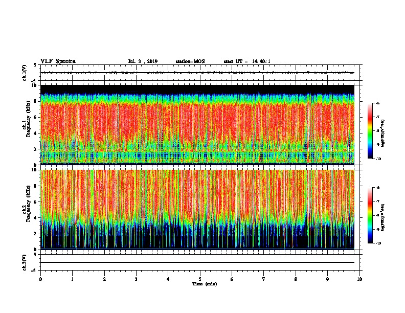The image size is (405, 313).
Task: Click time axis tick label "5"
Action: click(200, 279)
